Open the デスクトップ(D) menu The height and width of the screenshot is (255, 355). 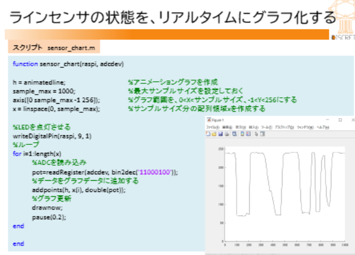coord(284,128)
